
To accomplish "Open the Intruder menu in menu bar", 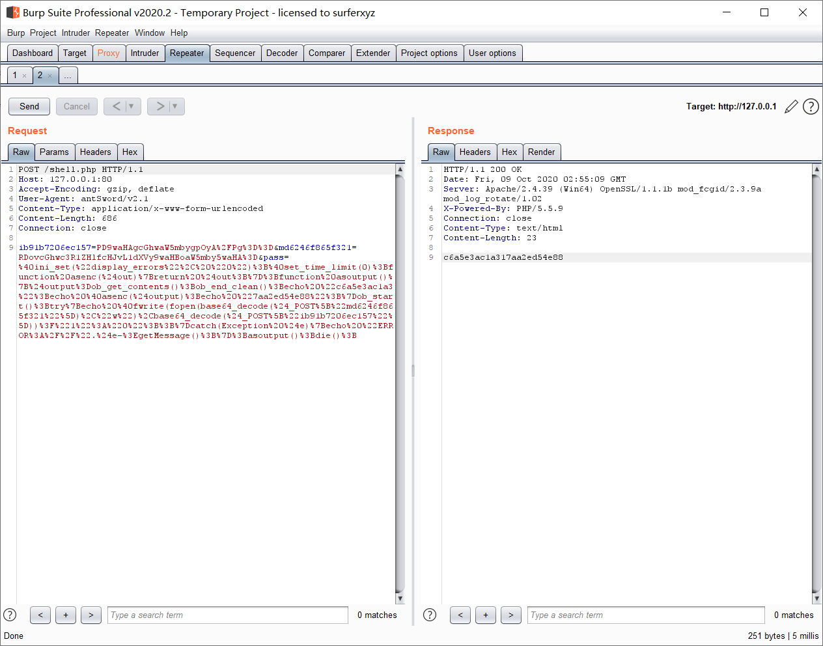I will coord(76,33).
